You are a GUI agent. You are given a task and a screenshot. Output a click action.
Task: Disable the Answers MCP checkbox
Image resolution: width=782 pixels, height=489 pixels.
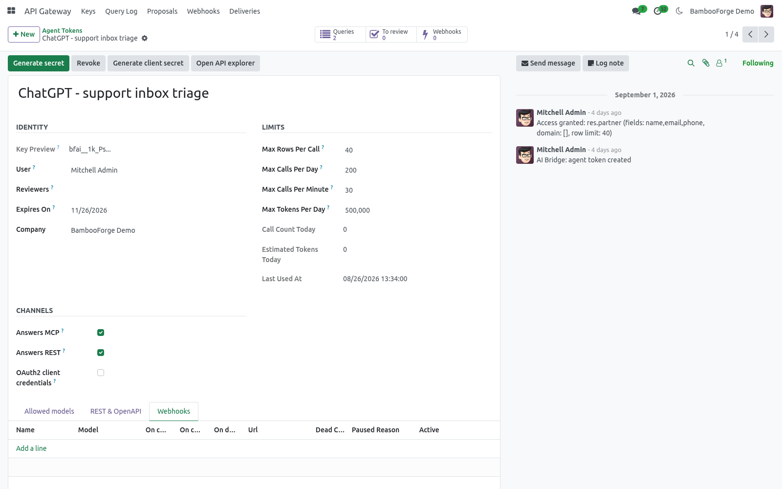(x=101, y=333)
